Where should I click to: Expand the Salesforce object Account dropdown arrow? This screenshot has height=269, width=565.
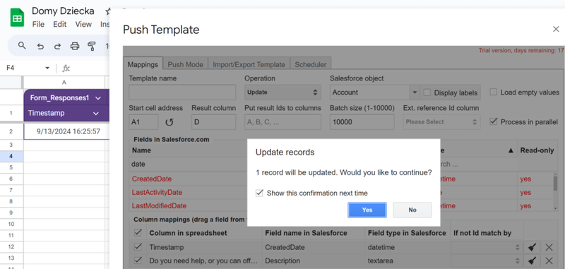(x=415, y=92)
